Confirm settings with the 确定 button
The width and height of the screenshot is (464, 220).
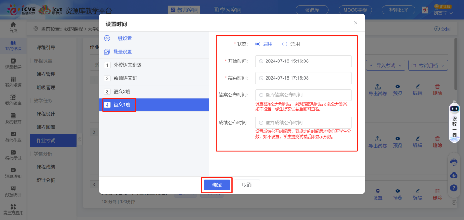(x=216, y=185)
